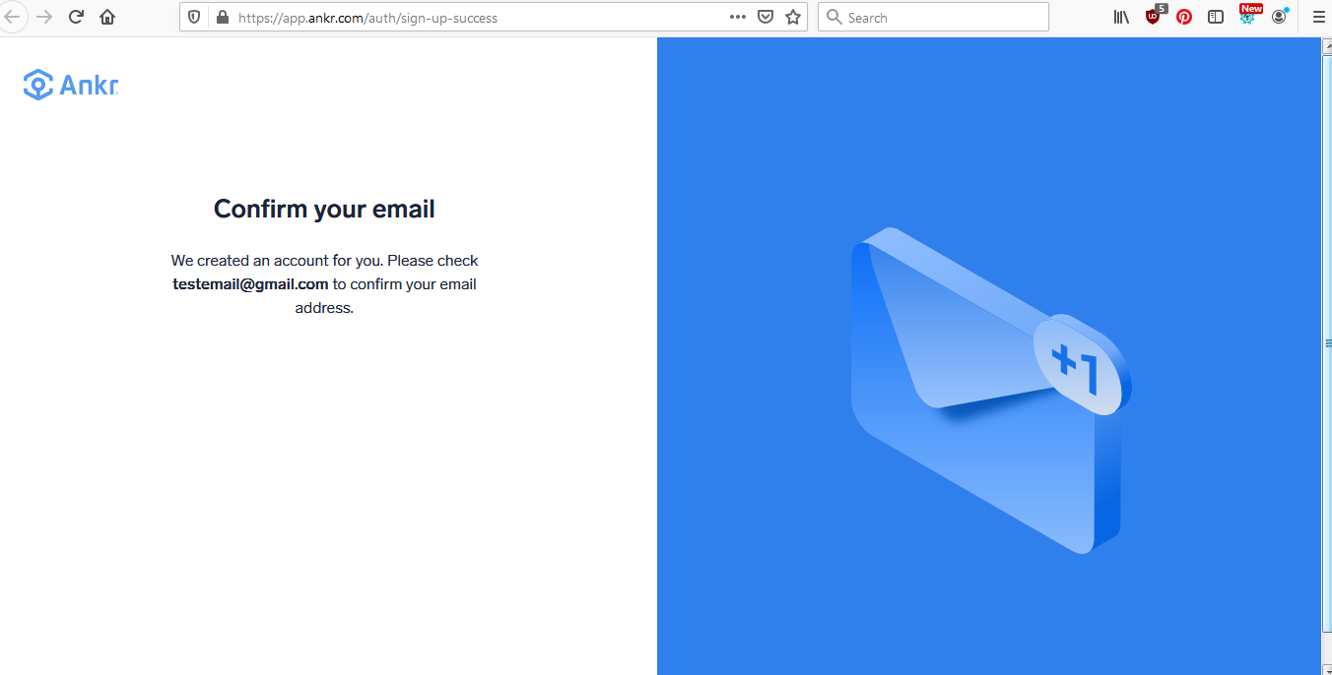Open the page actions three-dot menu
1332x675 pixels.
coord(738,17)
